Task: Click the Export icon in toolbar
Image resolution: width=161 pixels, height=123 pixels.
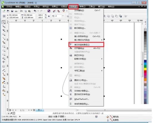Action: [58, 11]
